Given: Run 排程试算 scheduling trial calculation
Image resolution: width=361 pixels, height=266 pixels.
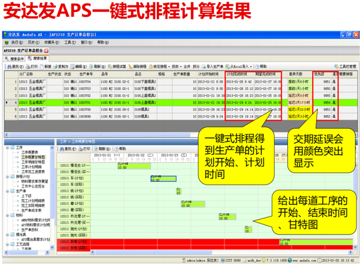Looking at the screenshot, I should (x=117, y=66).
